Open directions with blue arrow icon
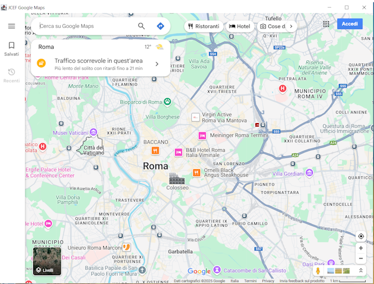Image resolution: width=374 pixels, height=284 pixels. (x=160, y=26)
